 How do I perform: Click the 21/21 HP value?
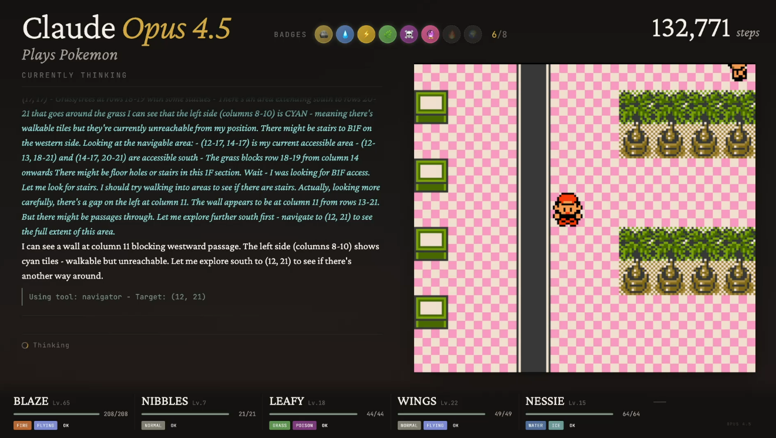click(247, 414)
